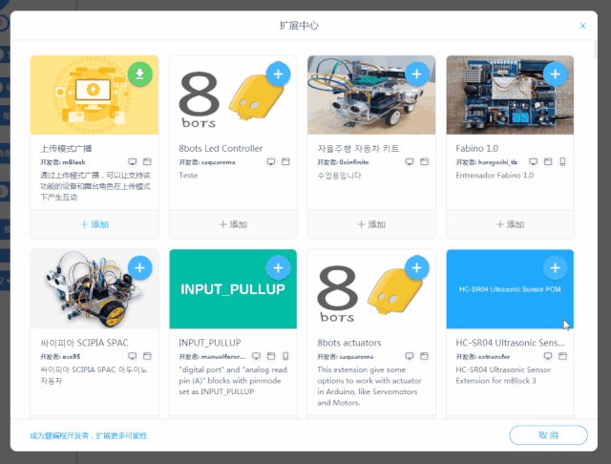The image size is (611, 464).
Task: Click developer name "extransfer"
Action: tap(494, 356)
